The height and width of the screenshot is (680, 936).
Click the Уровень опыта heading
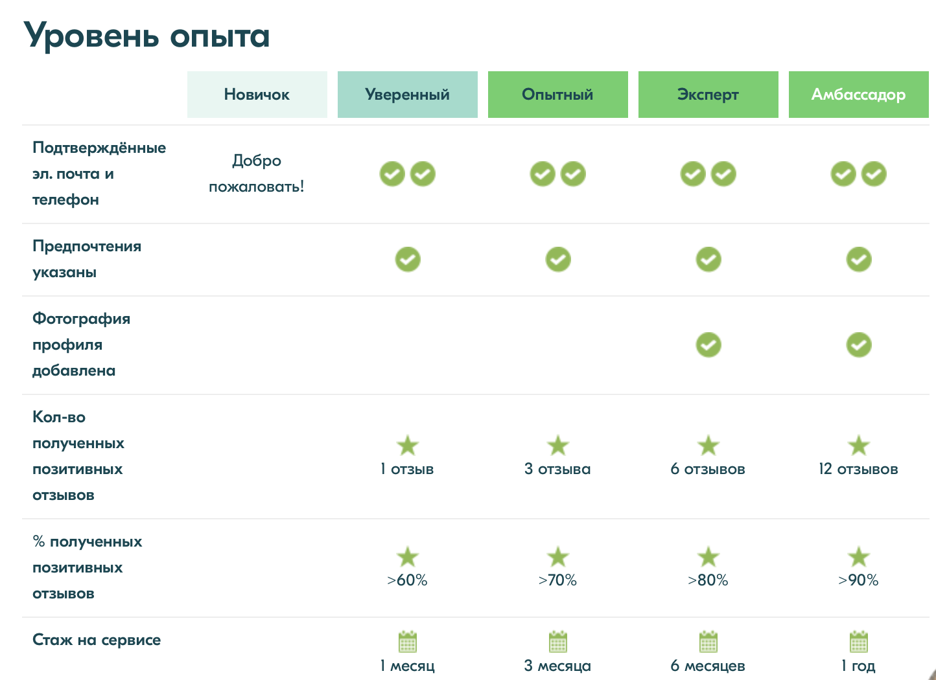[x=147, y=37]
